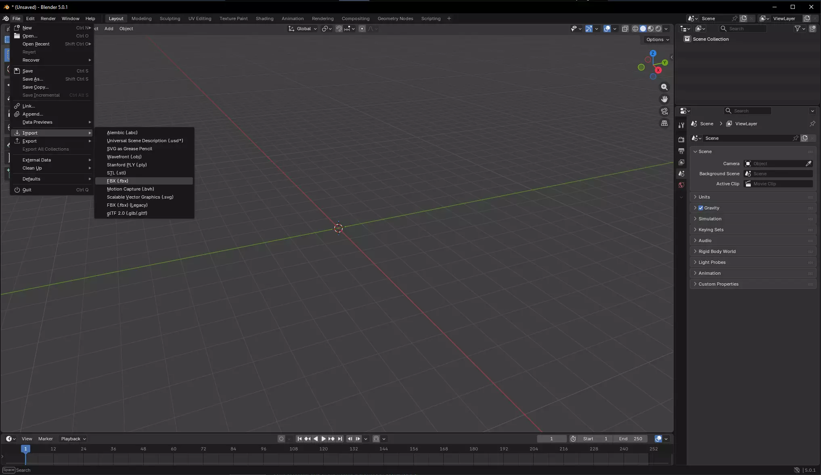Screen dimensions: 821x475
Task: Jump to the timeline's last frame
Action: (x=340, y=439)
